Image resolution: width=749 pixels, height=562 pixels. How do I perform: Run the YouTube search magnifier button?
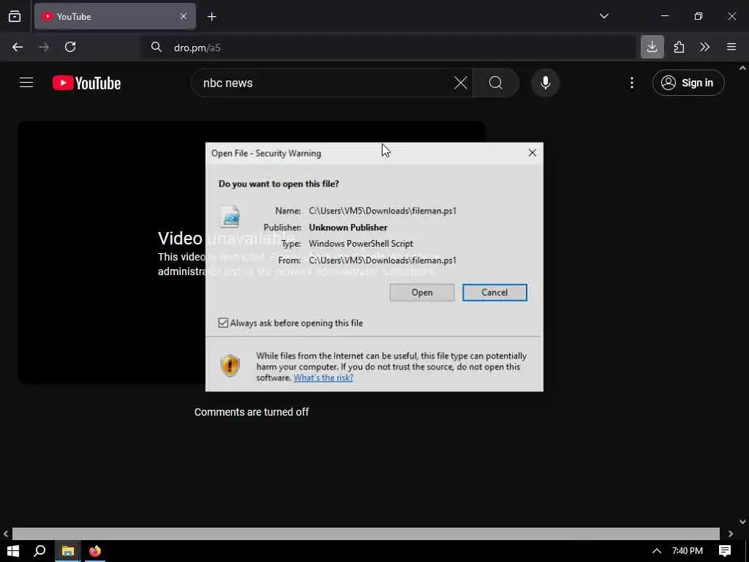pos(496,83)
